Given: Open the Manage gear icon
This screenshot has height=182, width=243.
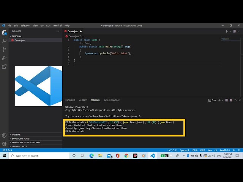Looking at the screenshot, I should coord(4,144).
